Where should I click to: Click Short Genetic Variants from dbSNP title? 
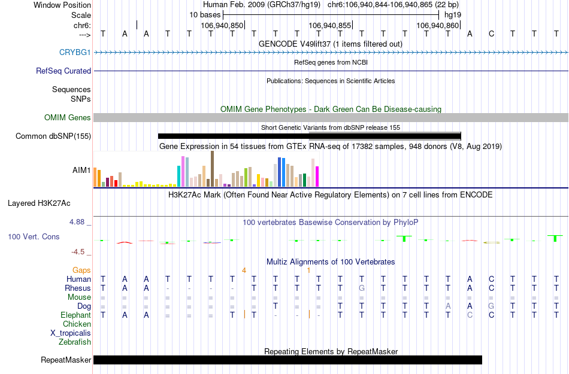pos(330,127)
